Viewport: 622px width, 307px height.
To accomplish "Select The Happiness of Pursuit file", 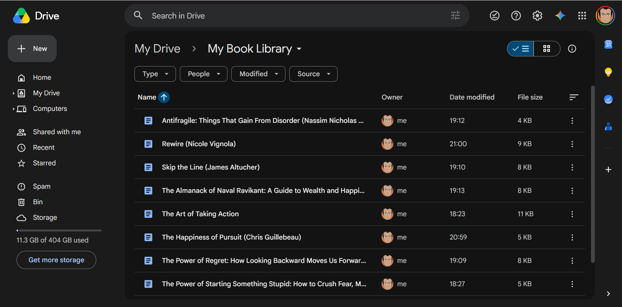I will click(x=360, y=238).
